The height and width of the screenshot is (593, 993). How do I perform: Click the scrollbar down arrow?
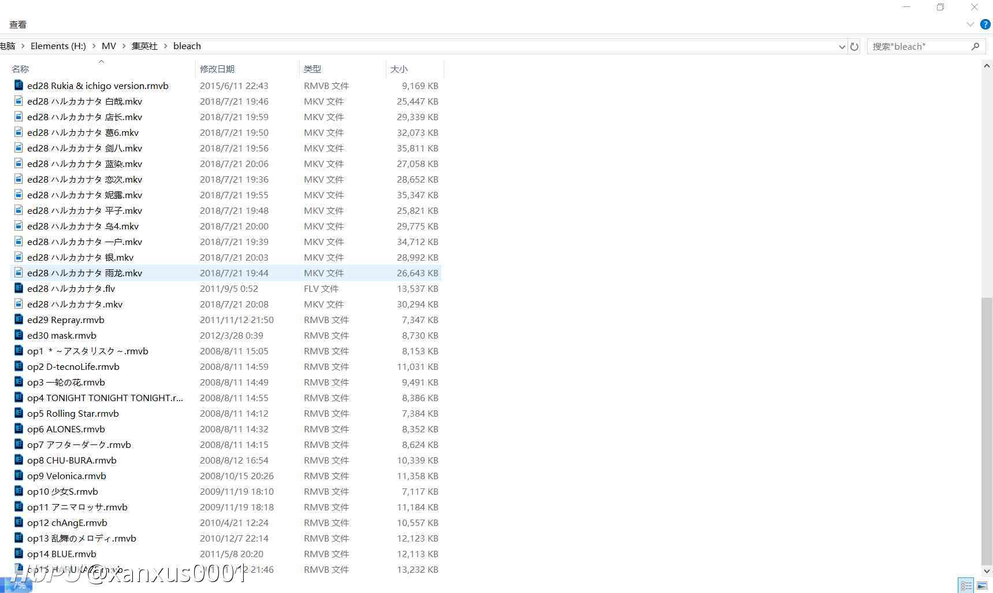[987, 570]
